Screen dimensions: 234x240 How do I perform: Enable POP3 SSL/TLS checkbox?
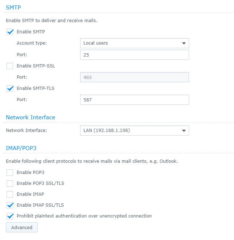10,183
